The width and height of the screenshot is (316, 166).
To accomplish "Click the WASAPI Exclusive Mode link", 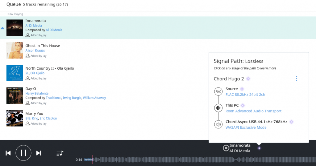I will 246,128.
